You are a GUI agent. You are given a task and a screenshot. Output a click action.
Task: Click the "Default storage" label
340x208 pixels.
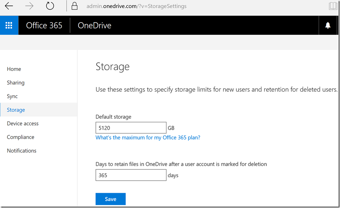coord(113,117)
